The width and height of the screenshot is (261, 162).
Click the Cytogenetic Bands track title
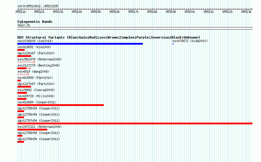(x=35, y=22)
